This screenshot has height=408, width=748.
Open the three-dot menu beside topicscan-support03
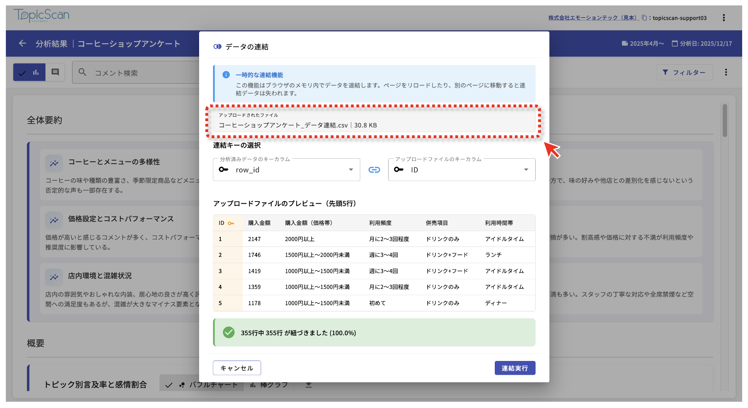(x=723, y=17)
